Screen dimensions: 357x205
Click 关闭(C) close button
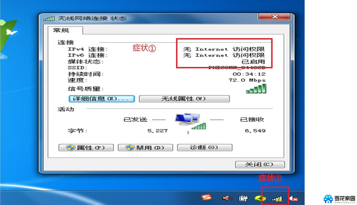[260, 164]
